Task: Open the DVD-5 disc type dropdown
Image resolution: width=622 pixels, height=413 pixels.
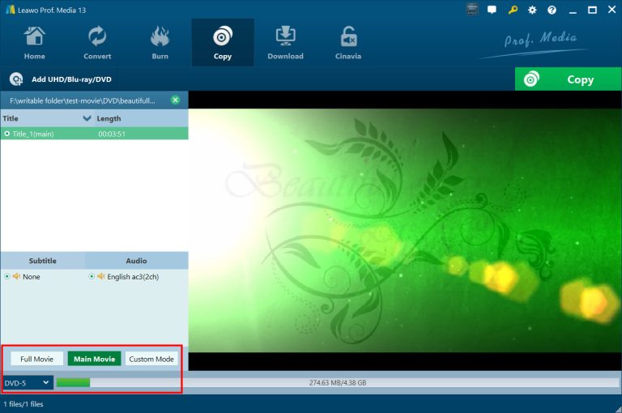Action: pyautogui.click(x=27, y=382)
